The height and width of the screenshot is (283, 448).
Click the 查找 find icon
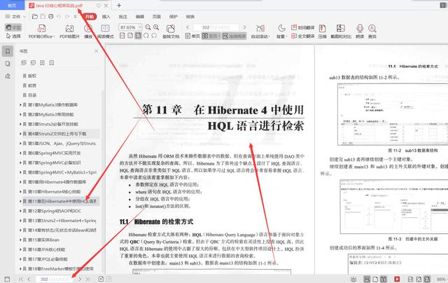(x=372, y=31)
